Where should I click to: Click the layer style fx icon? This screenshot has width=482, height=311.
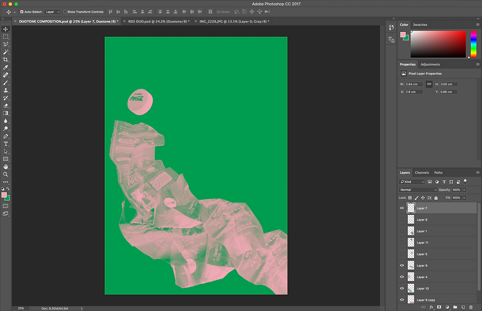[431, 307]
